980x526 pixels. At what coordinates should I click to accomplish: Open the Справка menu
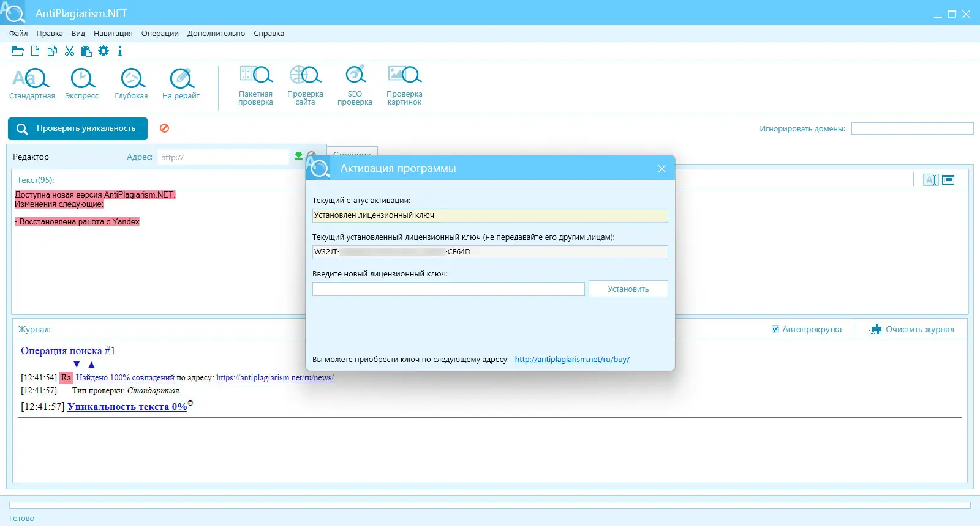click(x=269, y=34)
